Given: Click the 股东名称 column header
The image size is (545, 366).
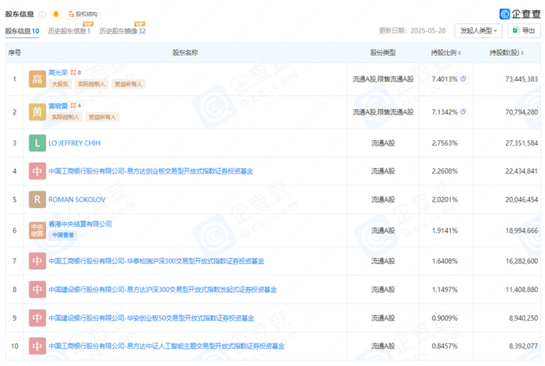Looking at the screenshot, I should click(x=185, y=53).
